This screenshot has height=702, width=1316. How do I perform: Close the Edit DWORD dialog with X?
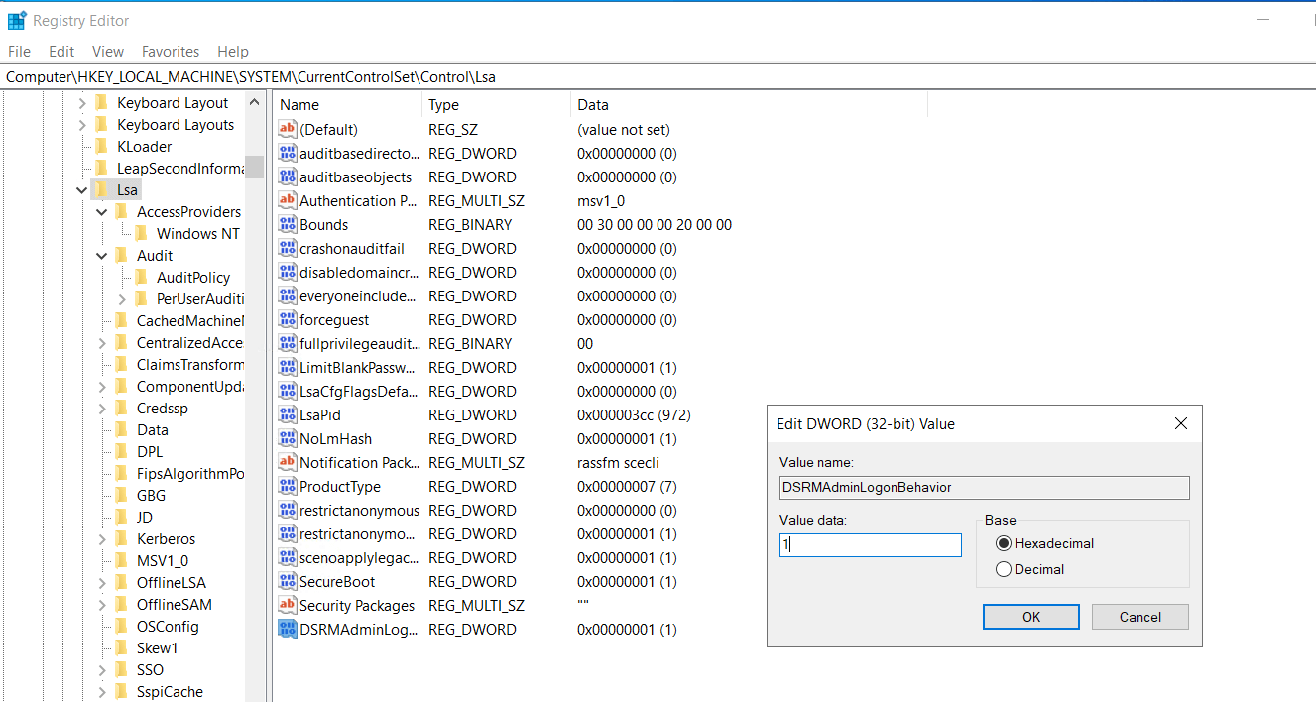[x=1180, y=423]
